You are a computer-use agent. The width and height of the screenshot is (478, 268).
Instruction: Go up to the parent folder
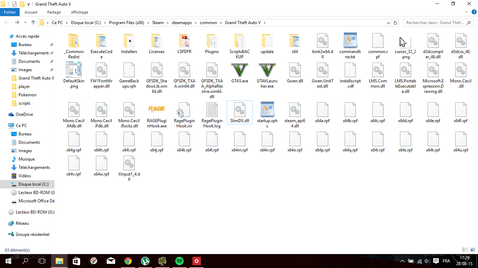(33, 22)
